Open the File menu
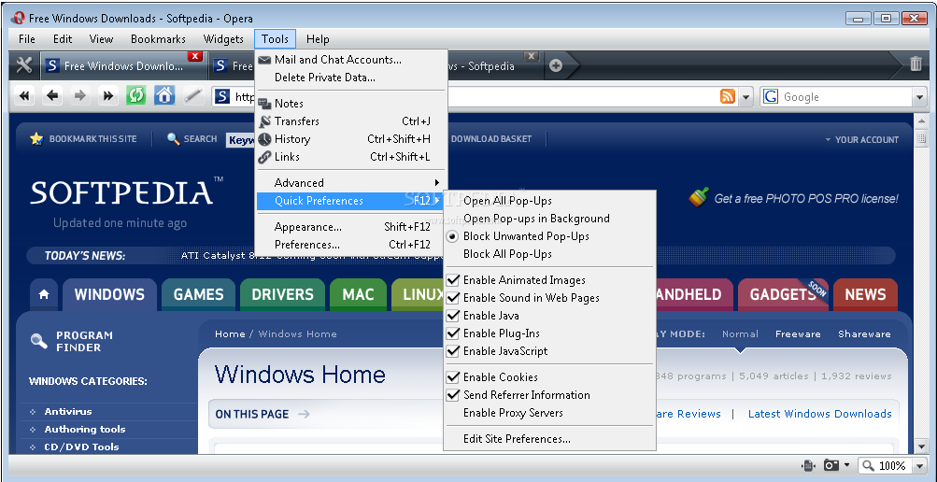Image resolution: width=937 pixels, height=482 pixels. point(27,39)
